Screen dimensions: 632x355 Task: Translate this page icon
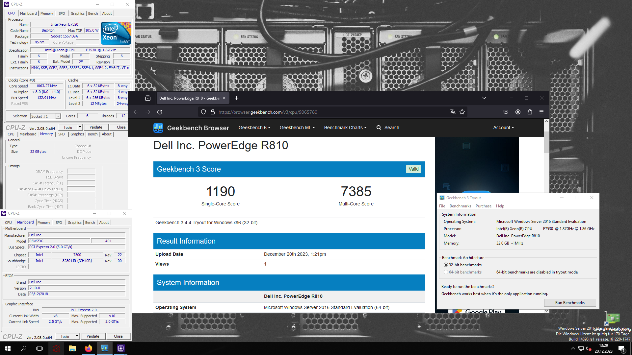pyautogui.click(x=453, y=112)
